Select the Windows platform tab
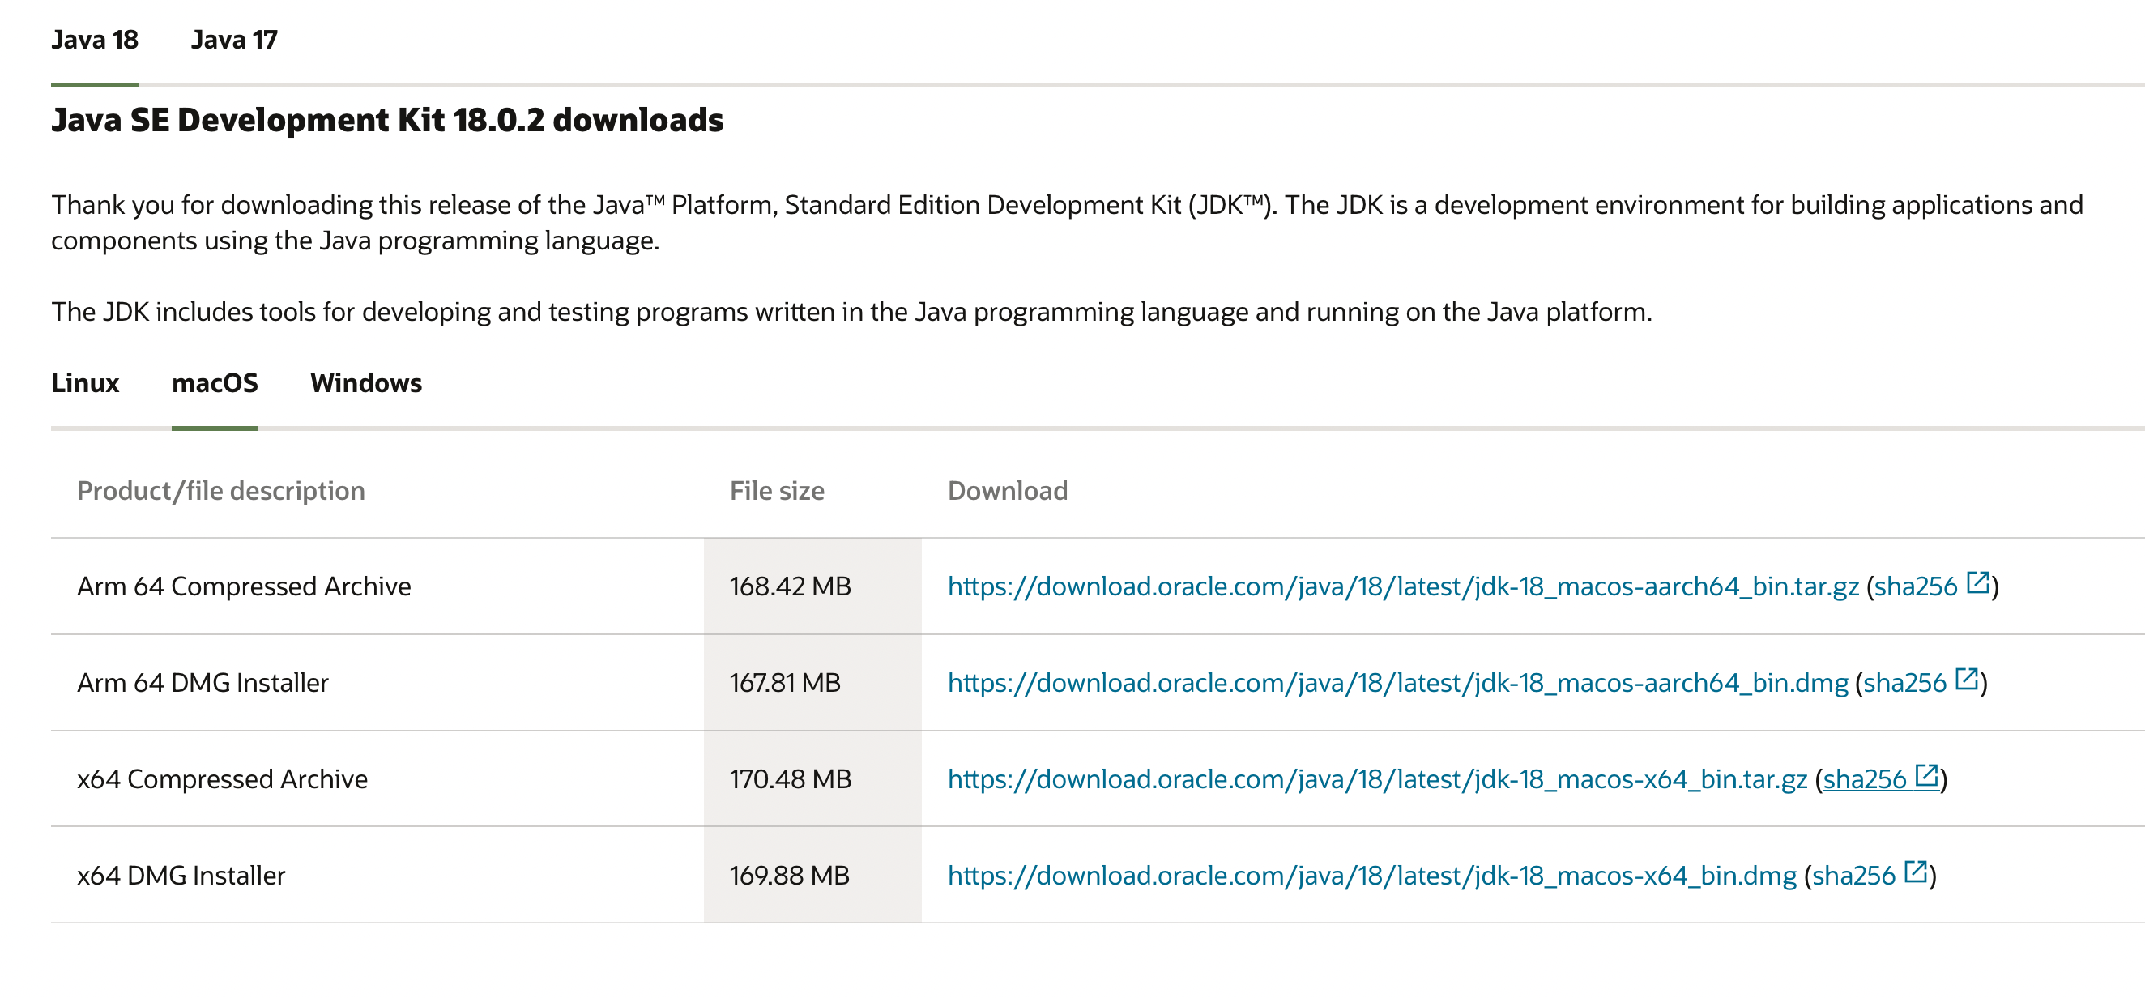Screen dimensions: 2145x998 click(x=366, y=383)
